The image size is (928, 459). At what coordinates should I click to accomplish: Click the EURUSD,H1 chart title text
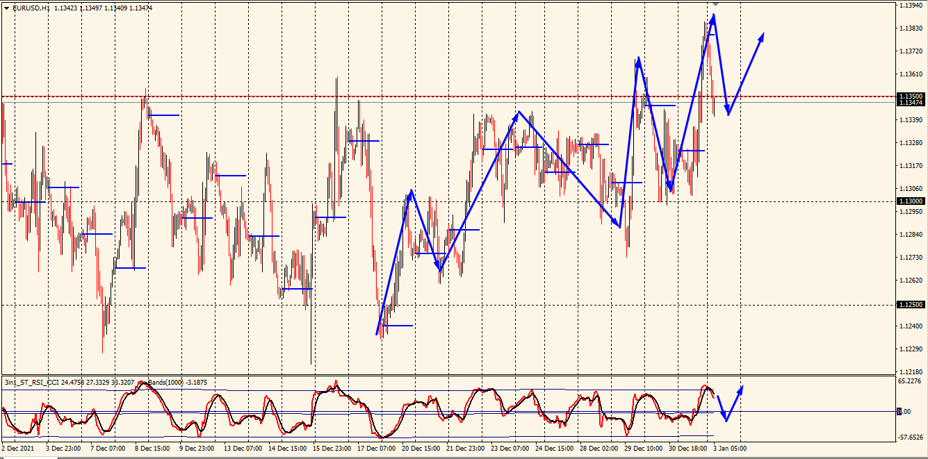click(31, 8)
